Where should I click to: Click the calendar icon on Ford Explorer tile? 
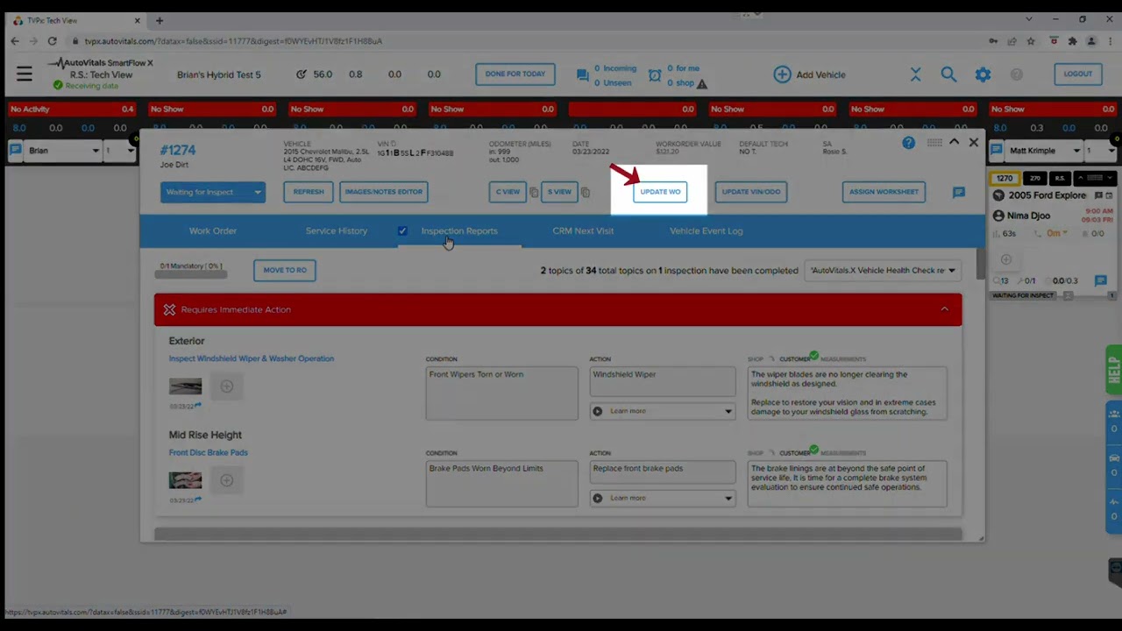(1109, 195)
